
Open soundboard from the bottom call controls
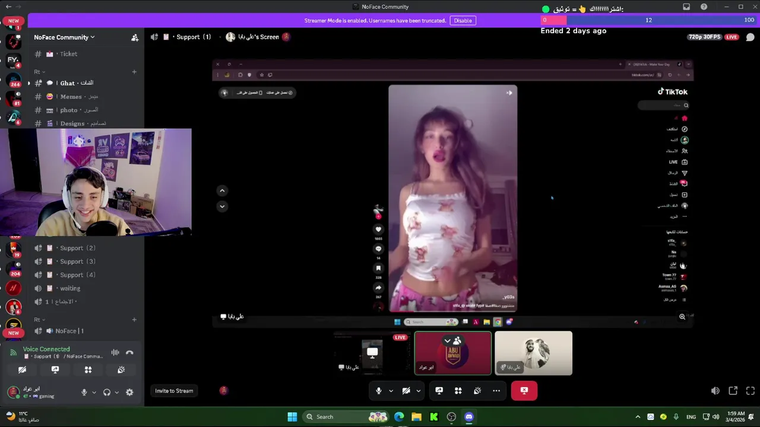[x=477, y=391]
